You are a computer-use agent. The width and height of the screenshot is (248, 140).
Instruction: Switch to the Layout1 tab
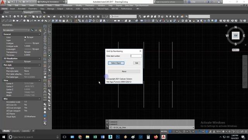15,131
